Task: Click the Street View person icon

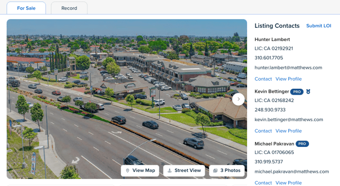Action: click(x=170, y=171)
